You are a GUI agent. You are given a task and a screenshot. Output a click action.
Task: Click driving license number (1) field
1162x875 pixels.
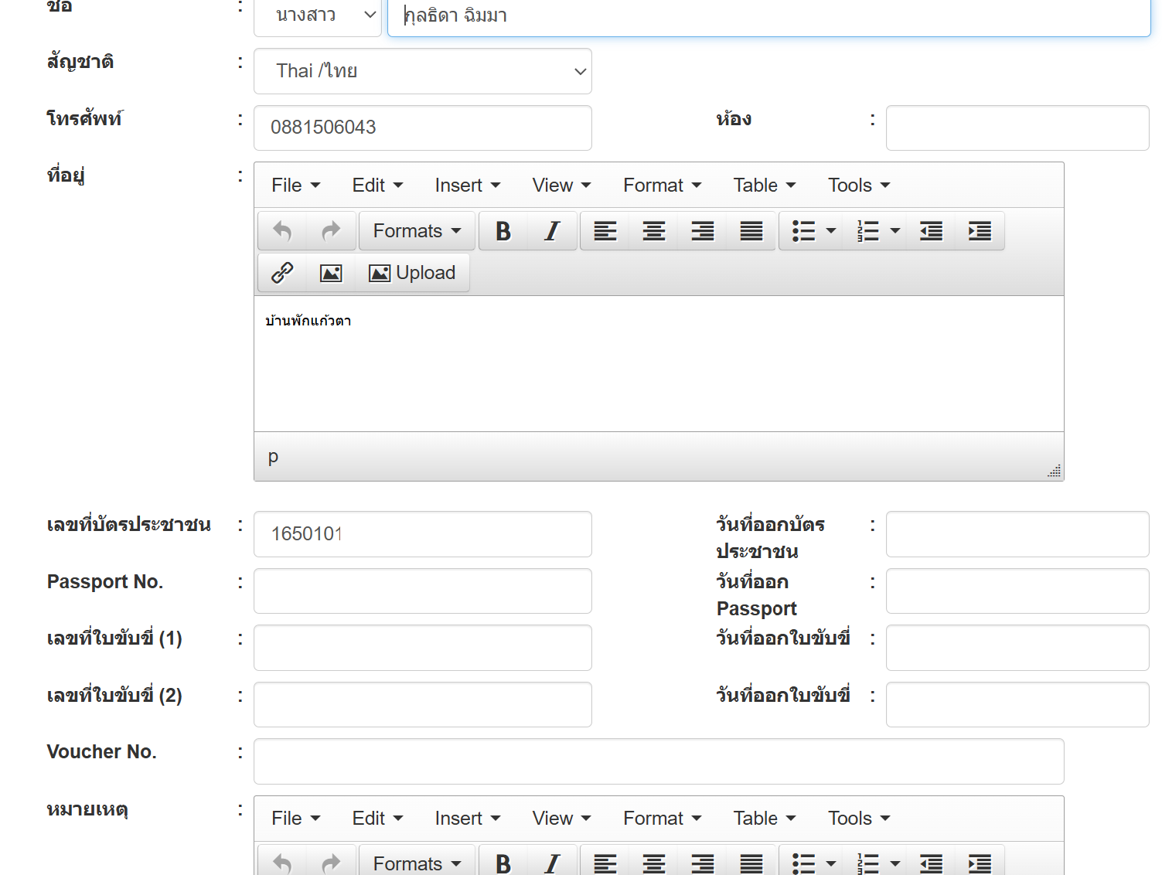point(423,648)
